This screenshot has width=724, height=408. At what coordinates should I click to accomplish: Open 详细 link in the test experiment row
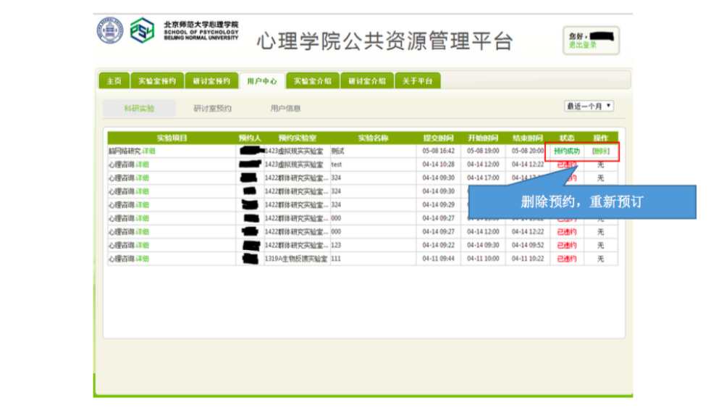142,165
